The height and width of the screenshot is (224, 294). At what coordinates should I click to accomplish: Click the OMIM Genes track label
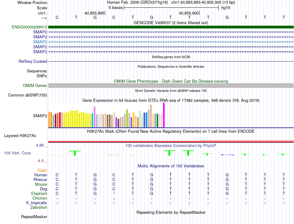coord(35,85)
